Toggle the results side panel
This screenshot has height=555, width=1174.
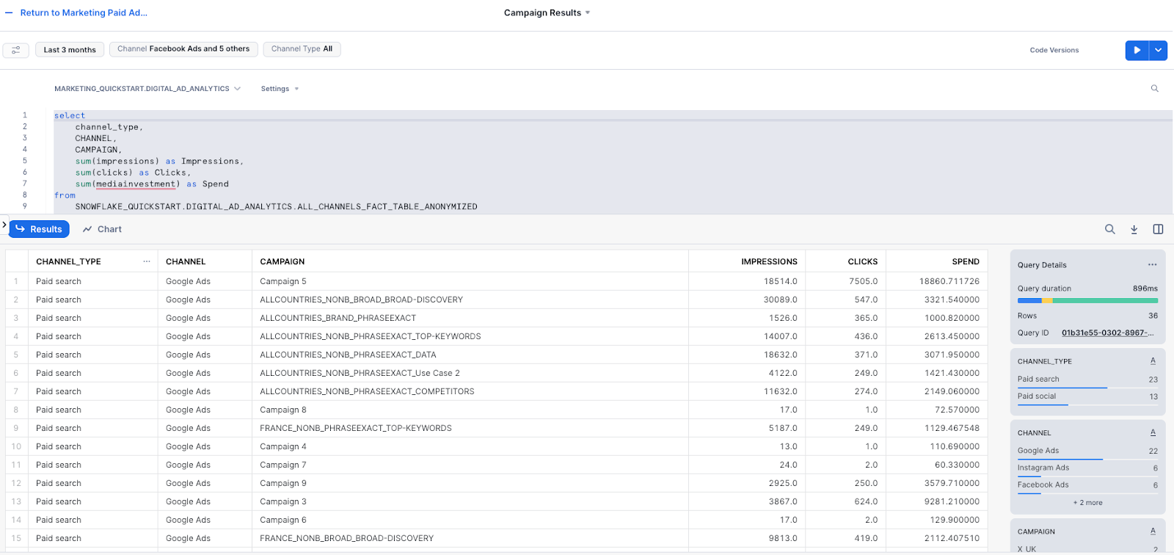click(x=1158, y=229)
